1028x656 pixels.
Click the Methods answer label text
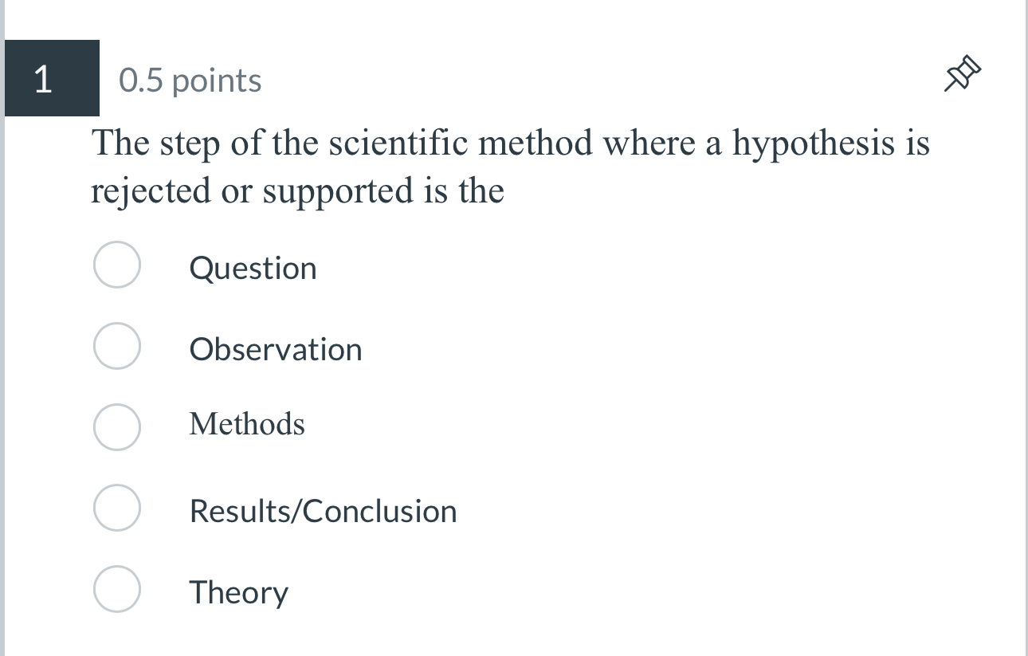pyautogui.click(x=246, y=425)
